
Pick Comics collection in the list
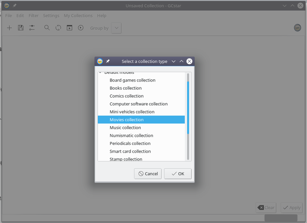pos(126,96)
